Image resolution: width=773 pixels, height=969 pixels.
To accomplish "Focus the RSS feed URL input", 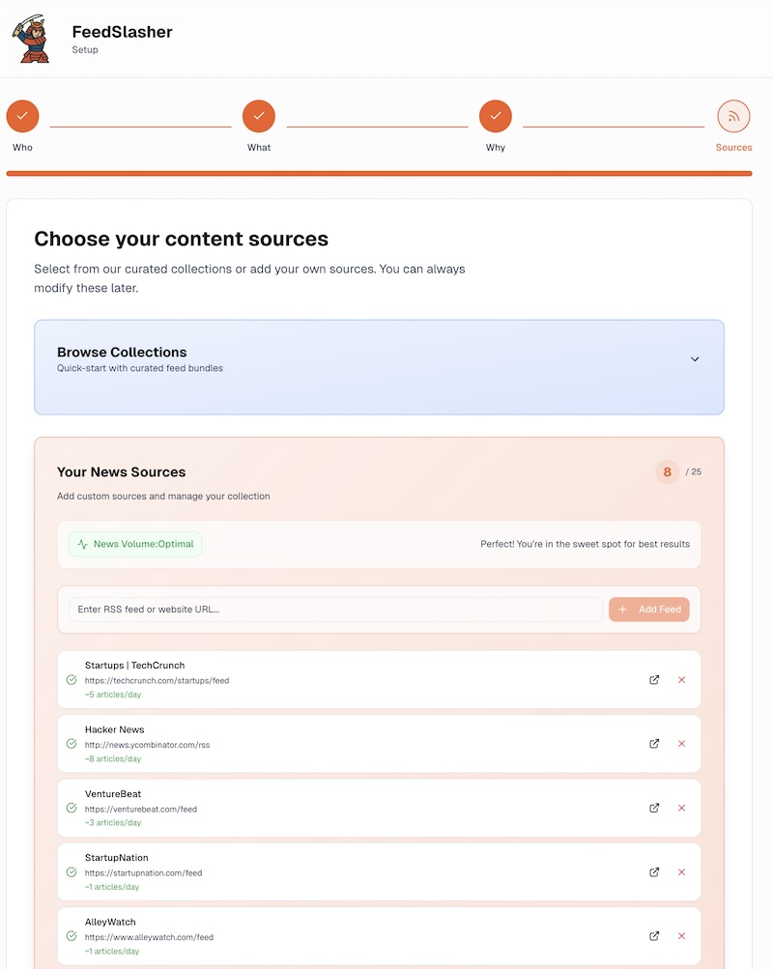I will pos(334,610).
